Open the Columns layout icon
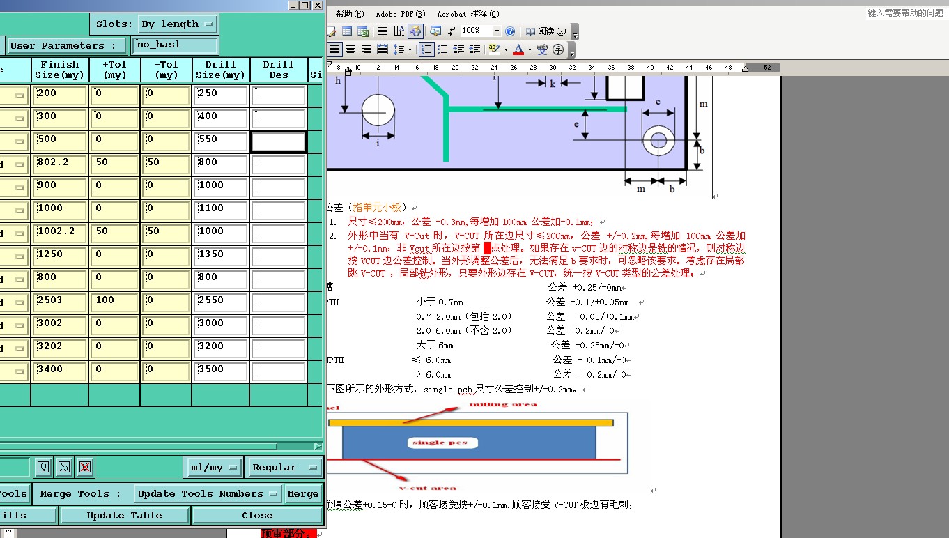This screenshot has width=949, height=538. (383, 31)
